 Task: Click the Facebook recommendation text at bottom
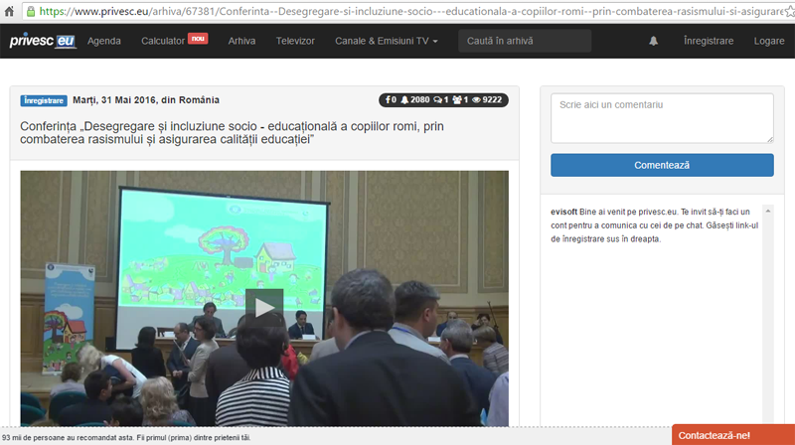pos(126,437)
